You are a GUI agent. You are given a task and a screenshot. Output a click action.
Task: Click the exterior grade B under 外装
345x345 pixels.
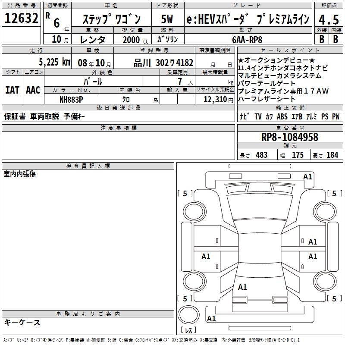tap(322, 39)
